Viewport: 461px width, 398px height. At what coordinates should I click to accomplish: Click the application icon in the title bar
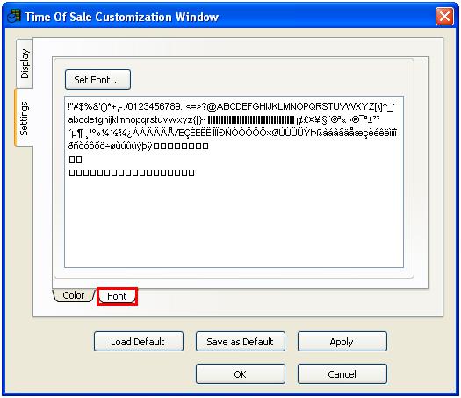14,16
